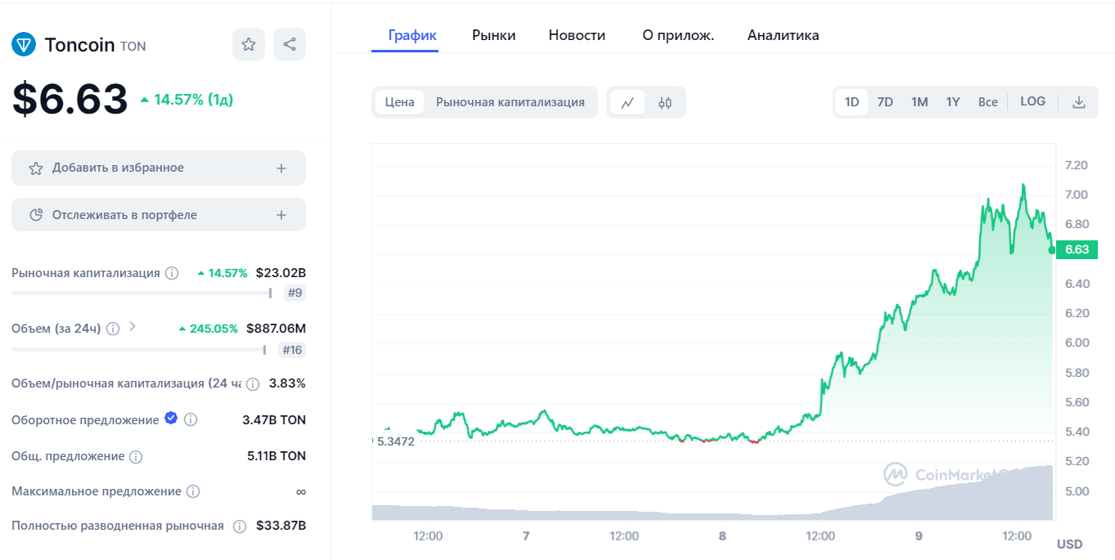
Task: Select the line chart icon
Action: (628, 101)
